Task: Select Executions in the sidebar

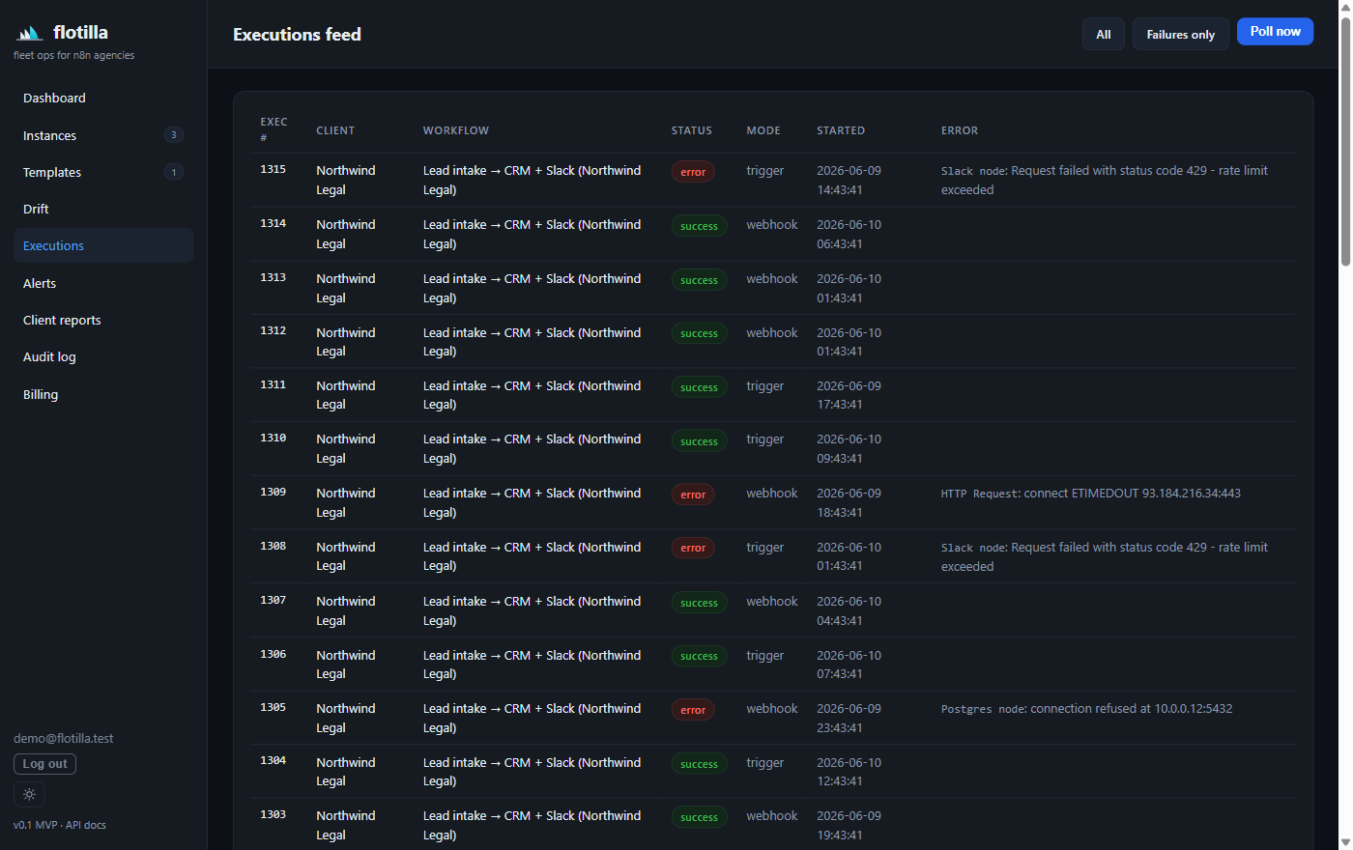Action: click(103, 245)
